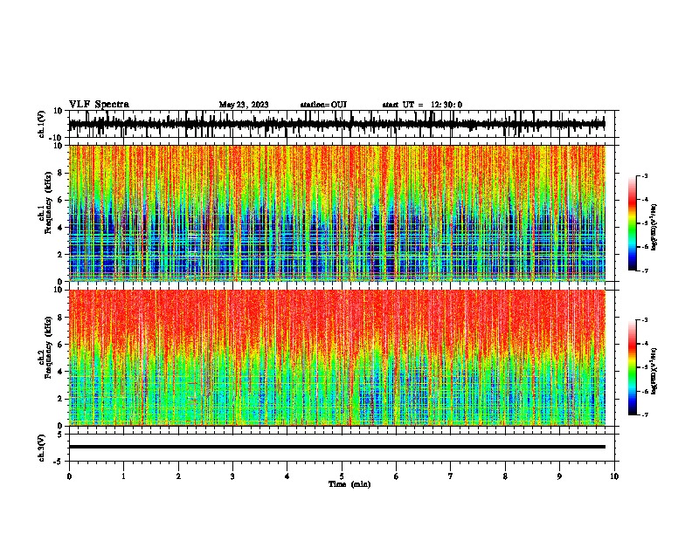Click inside the ch.2 spectrogram panel
The width and height of the screenshot is (692, 534).
pyautogui.click(x=337, y=358)
